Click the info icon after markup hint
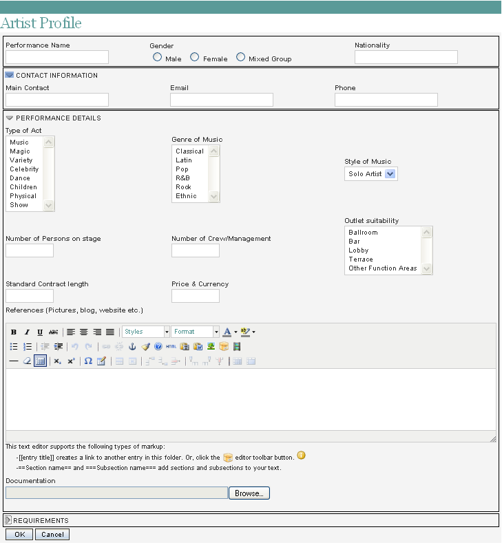Image resolution: width=502 pixels, height=545 pixels. pos(302,456)
